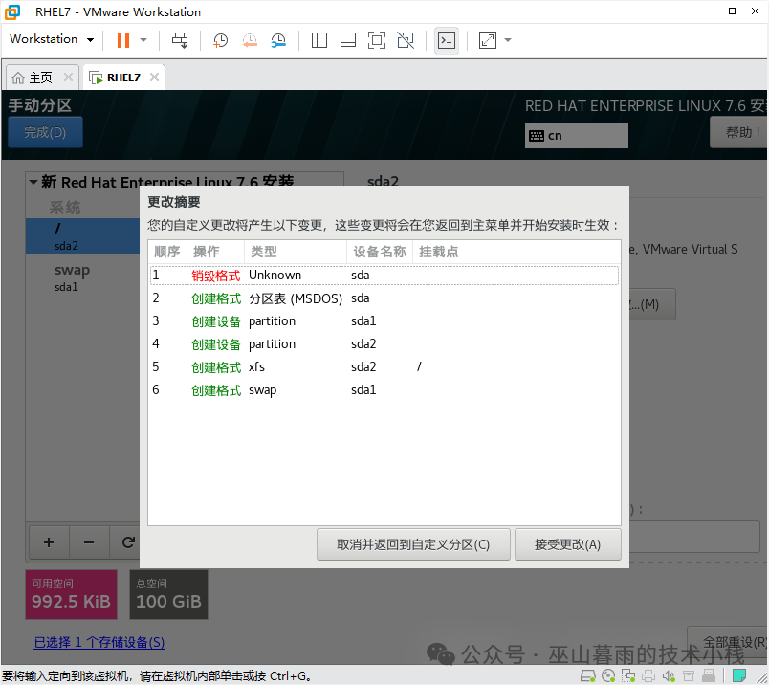Switch to Unity mode
This screenshot has height=685, width=769.
[x=405, y=39]
